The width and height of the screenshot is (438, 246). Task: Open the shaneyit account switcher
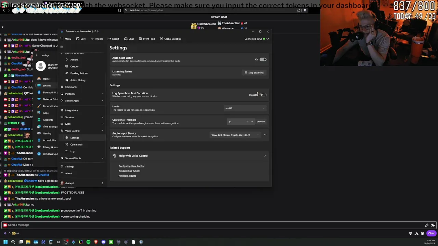82,183
